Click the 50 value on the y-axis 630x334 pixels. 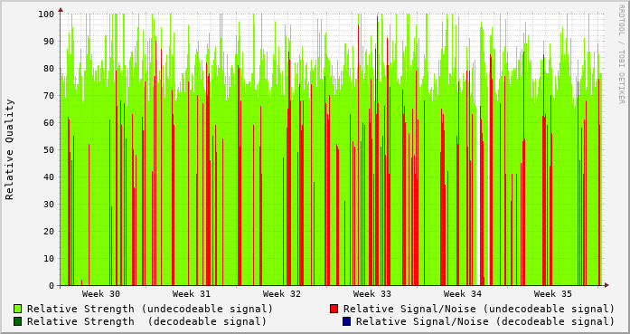click(x=49, y=149)
